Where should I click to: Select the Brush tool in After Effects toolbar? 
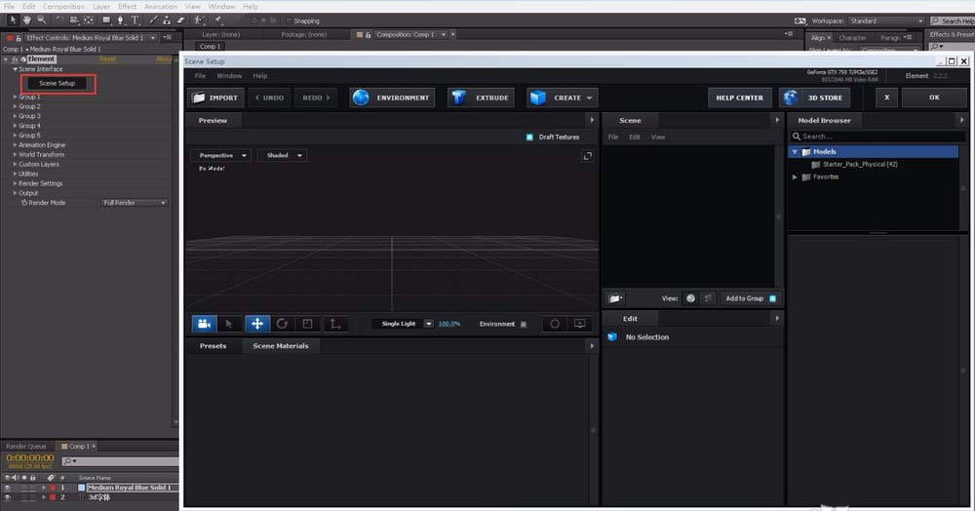pyautogui.click(x=153, y=20)
